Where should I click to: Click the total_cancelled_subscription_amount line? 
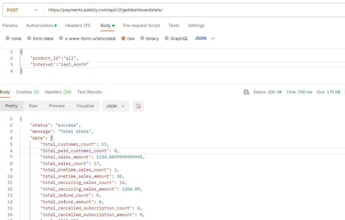(x=93, y=215)
